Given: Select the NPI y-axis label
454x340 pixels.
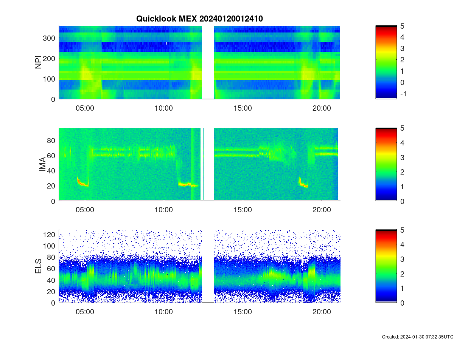Looking at the screenshot, I should [38, 62].
